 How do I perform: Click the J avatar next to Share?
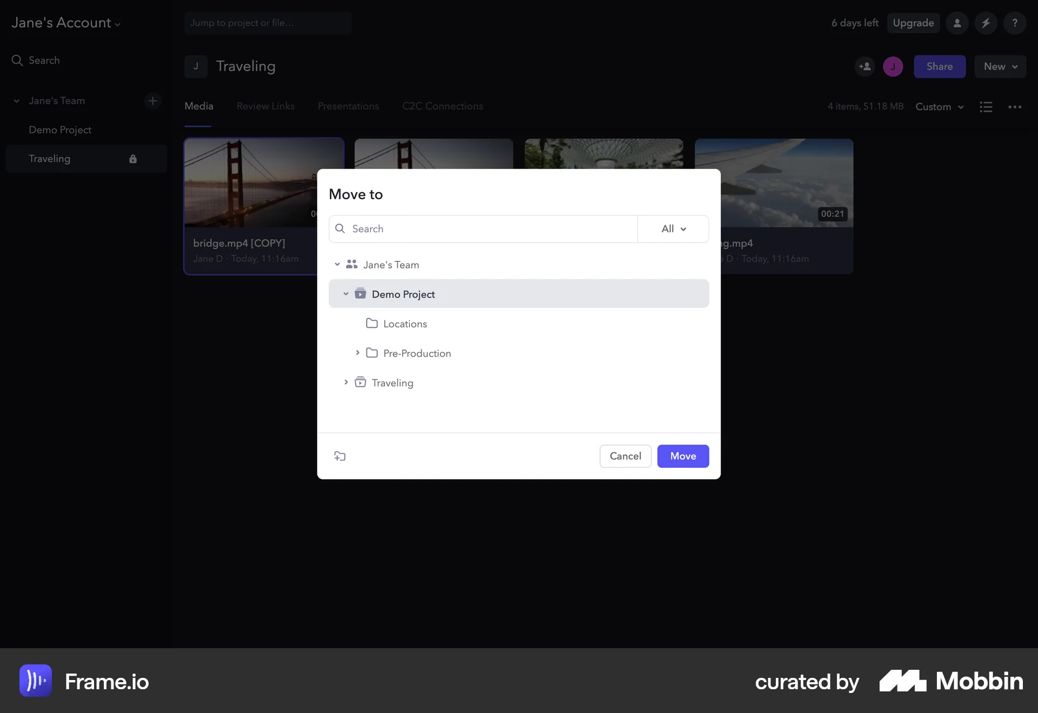[893, 66]
